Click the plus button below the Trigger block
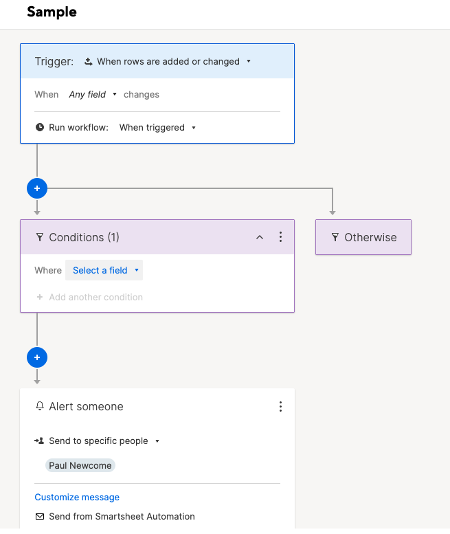The image size is (450, 534). [x=37, y=188]
